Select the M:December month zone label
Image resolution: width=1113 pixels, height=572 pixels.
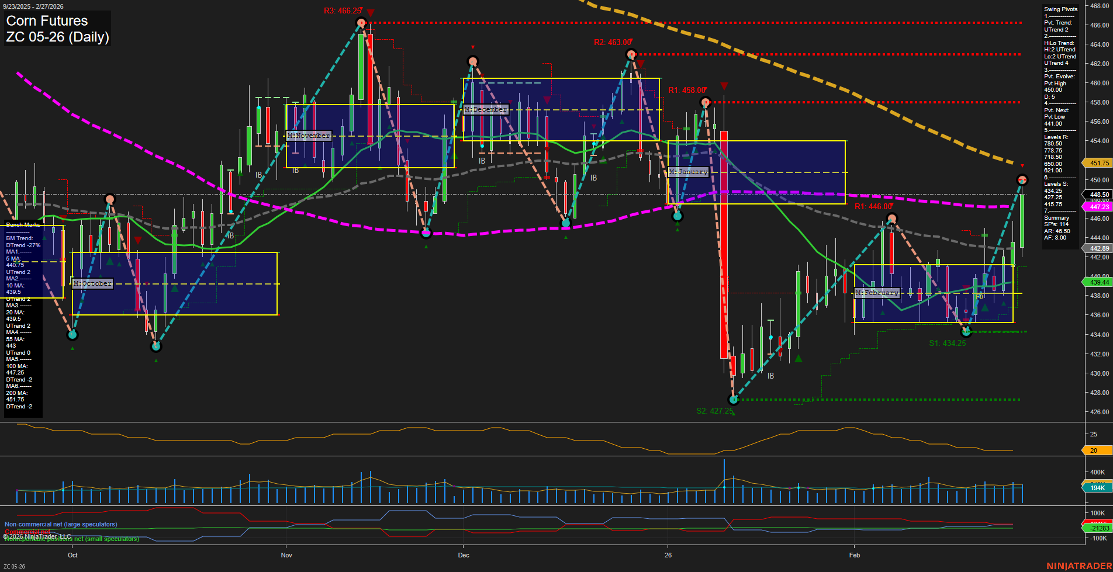click(485, 109)
